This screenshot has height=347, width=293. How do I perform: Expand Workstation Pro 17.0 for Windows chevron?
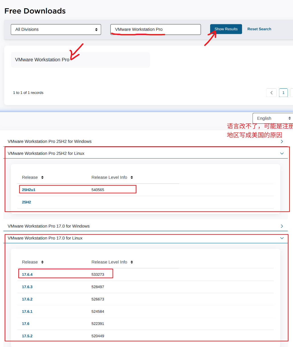282,226
